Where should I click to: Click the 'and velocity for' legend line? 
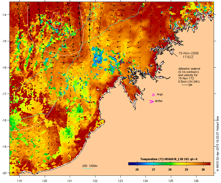click(188, 75)
